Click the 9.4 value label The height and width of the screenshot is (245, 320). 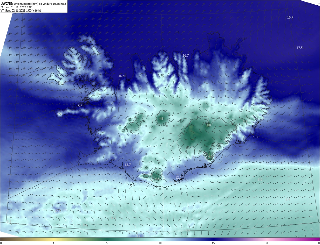pos(288,199)
